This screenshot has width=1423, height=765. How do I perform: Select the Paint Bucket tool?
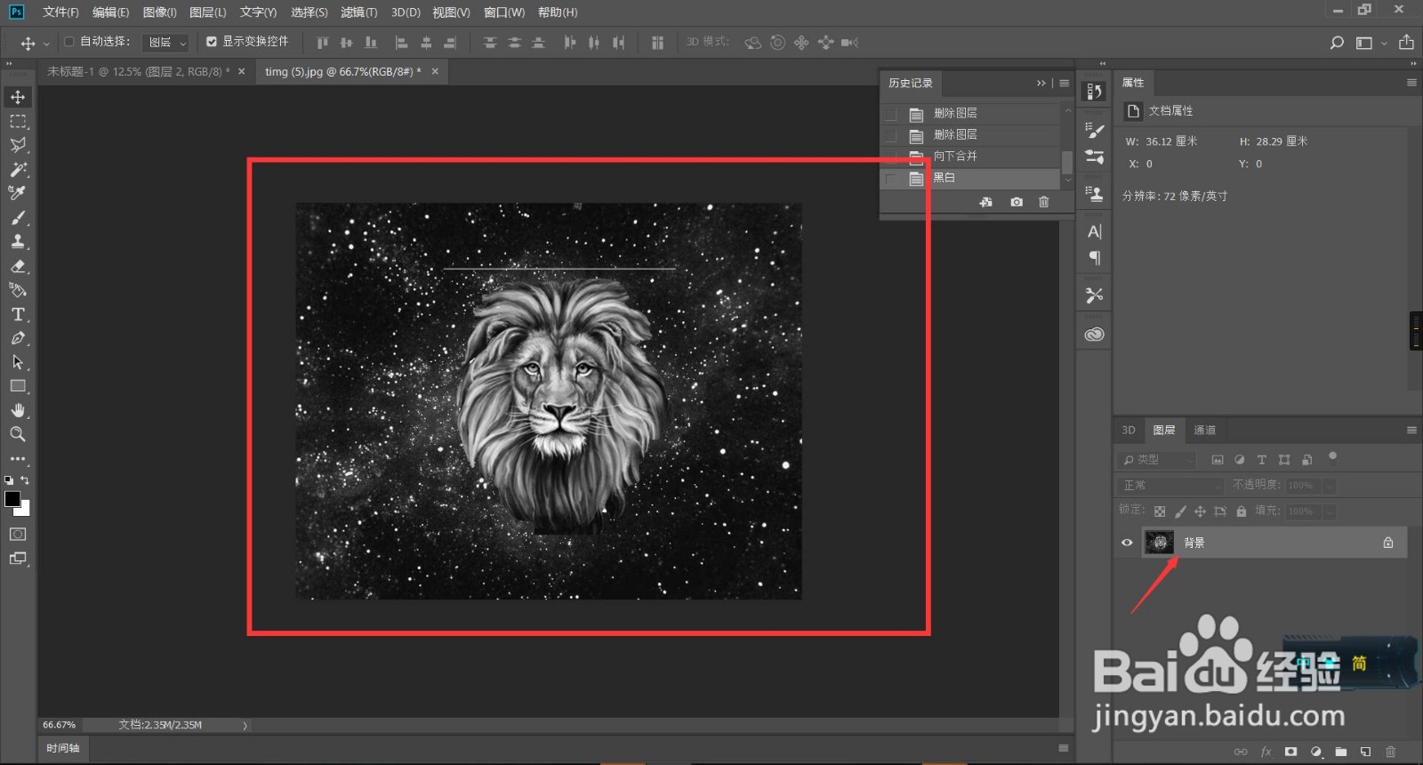(x=18, y=290)
